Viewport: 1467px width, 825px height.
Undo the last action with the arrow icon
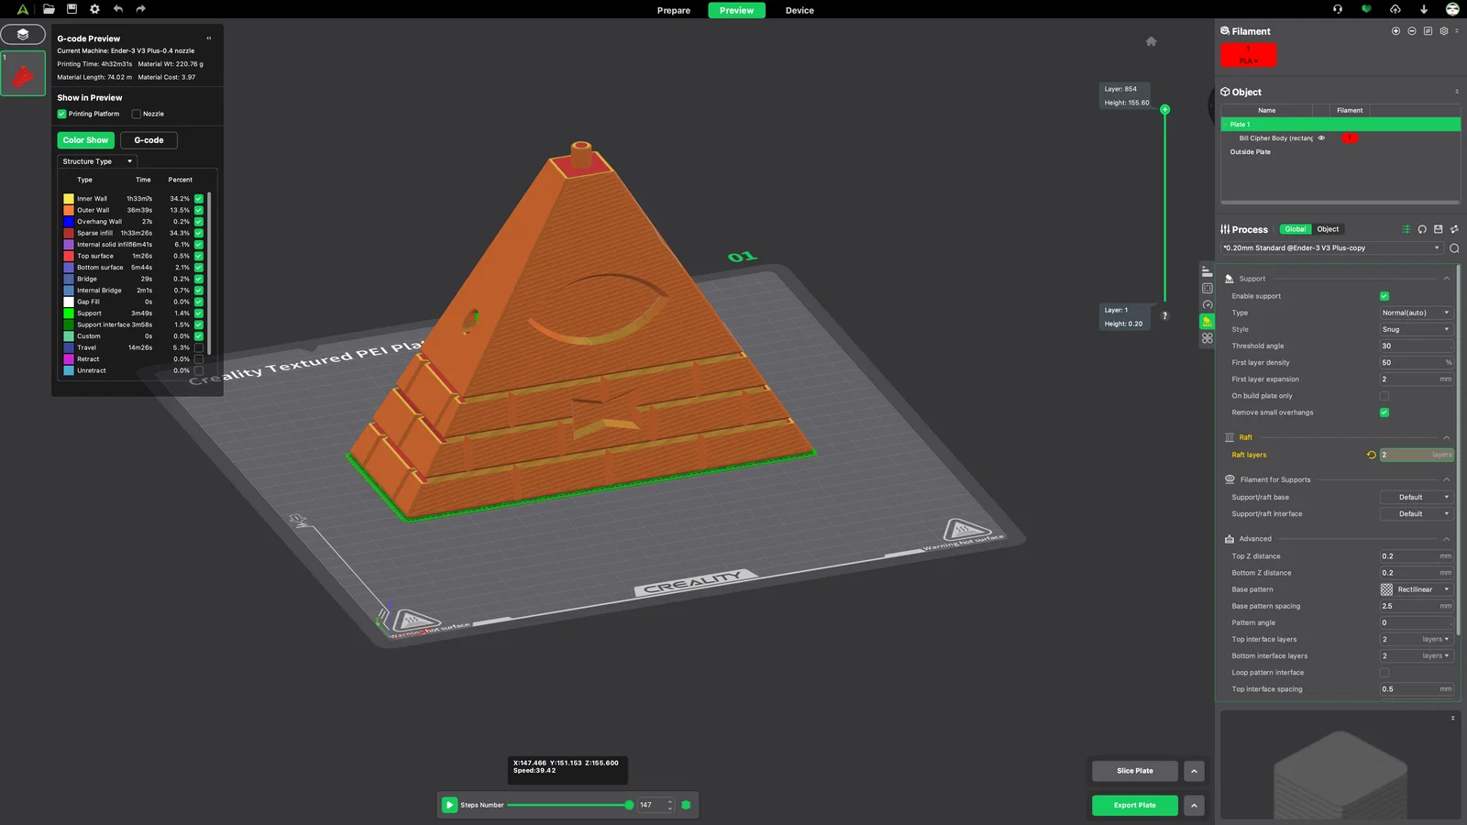118,9
